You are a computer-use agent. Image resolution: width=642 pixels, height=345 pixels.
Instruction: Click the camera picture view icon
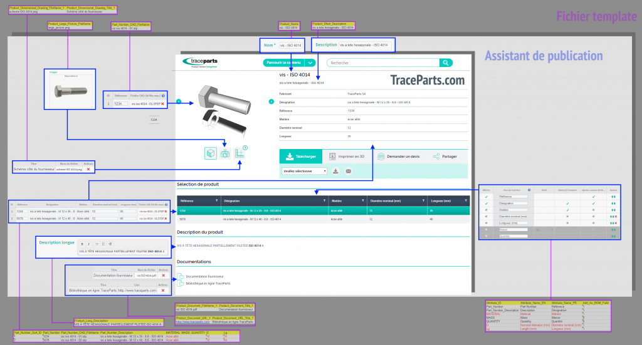point(224,153)
